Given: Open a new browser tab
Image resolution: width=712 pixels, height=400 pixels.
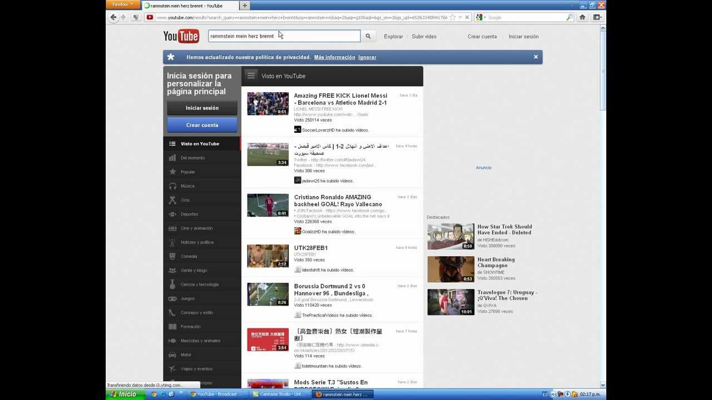Looking at the screenshot, I should click(245, 6).
